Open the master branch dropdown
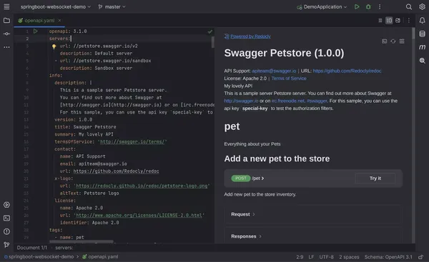Screen dimensions: 429x262 tap(112, 6)
